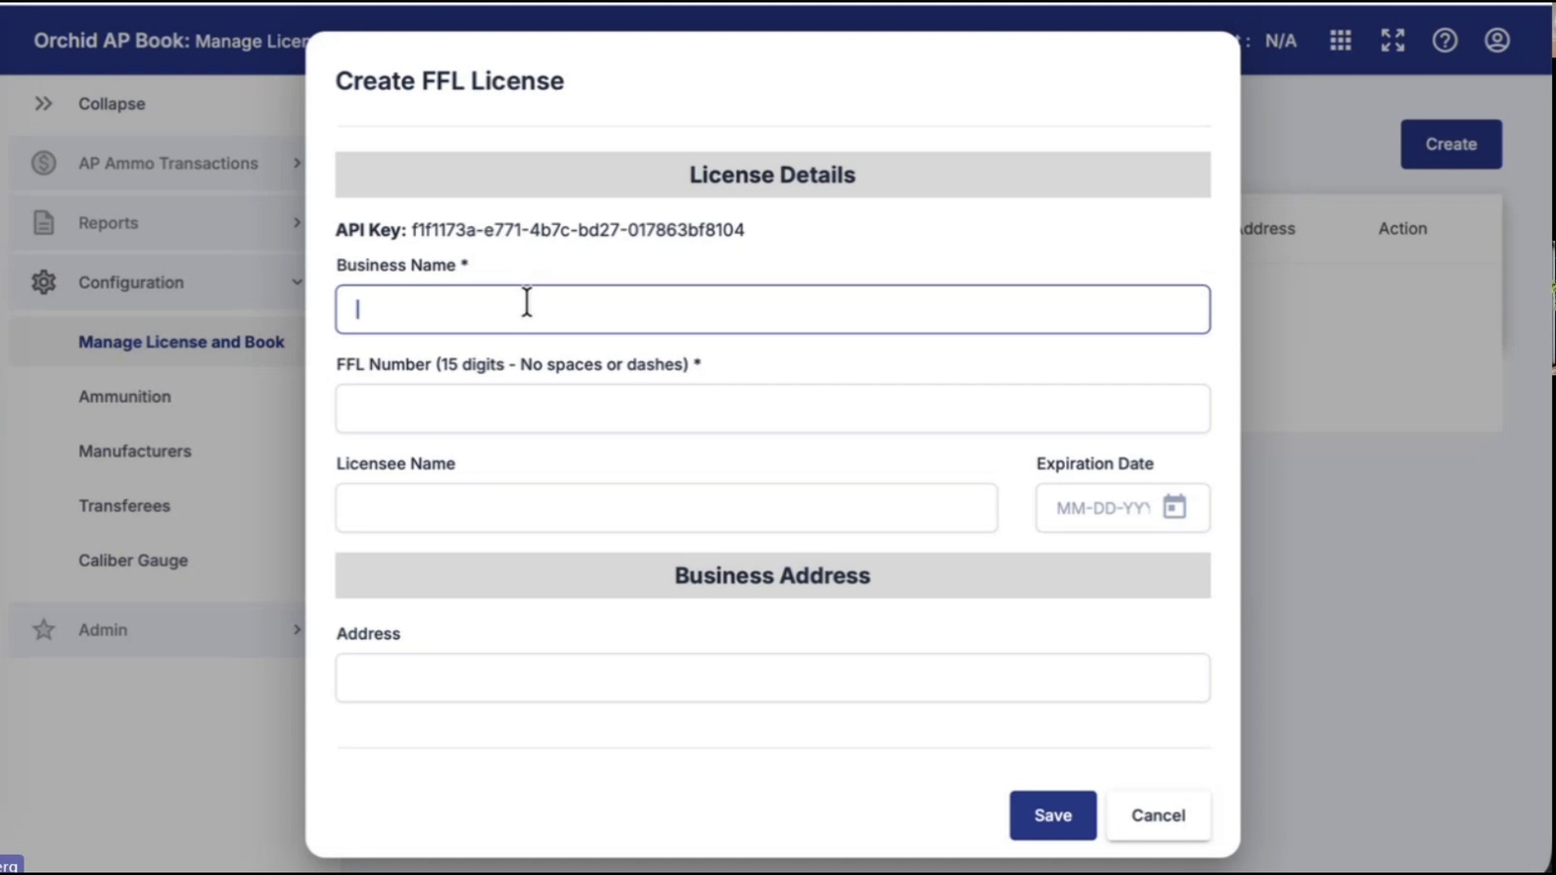This screenshot has width=1556, height=875.
Task: Select the Admin sidebar label
Action: click(x=102, y=629)
